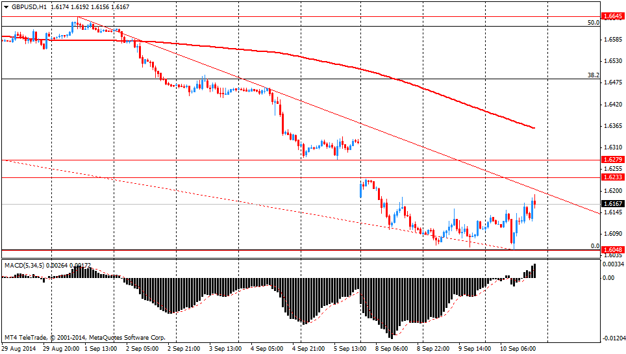Click the 50.0 Fibonacci level label

tap(593, 22)
